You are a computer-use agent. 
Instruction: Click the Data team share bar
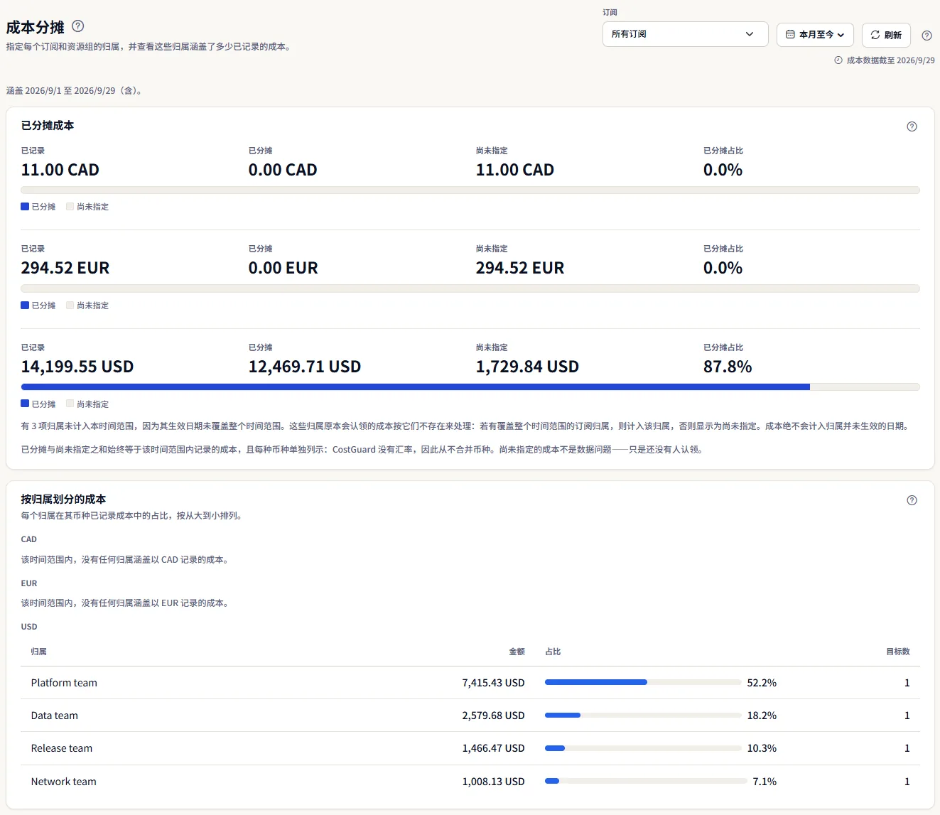pos(643,715)
